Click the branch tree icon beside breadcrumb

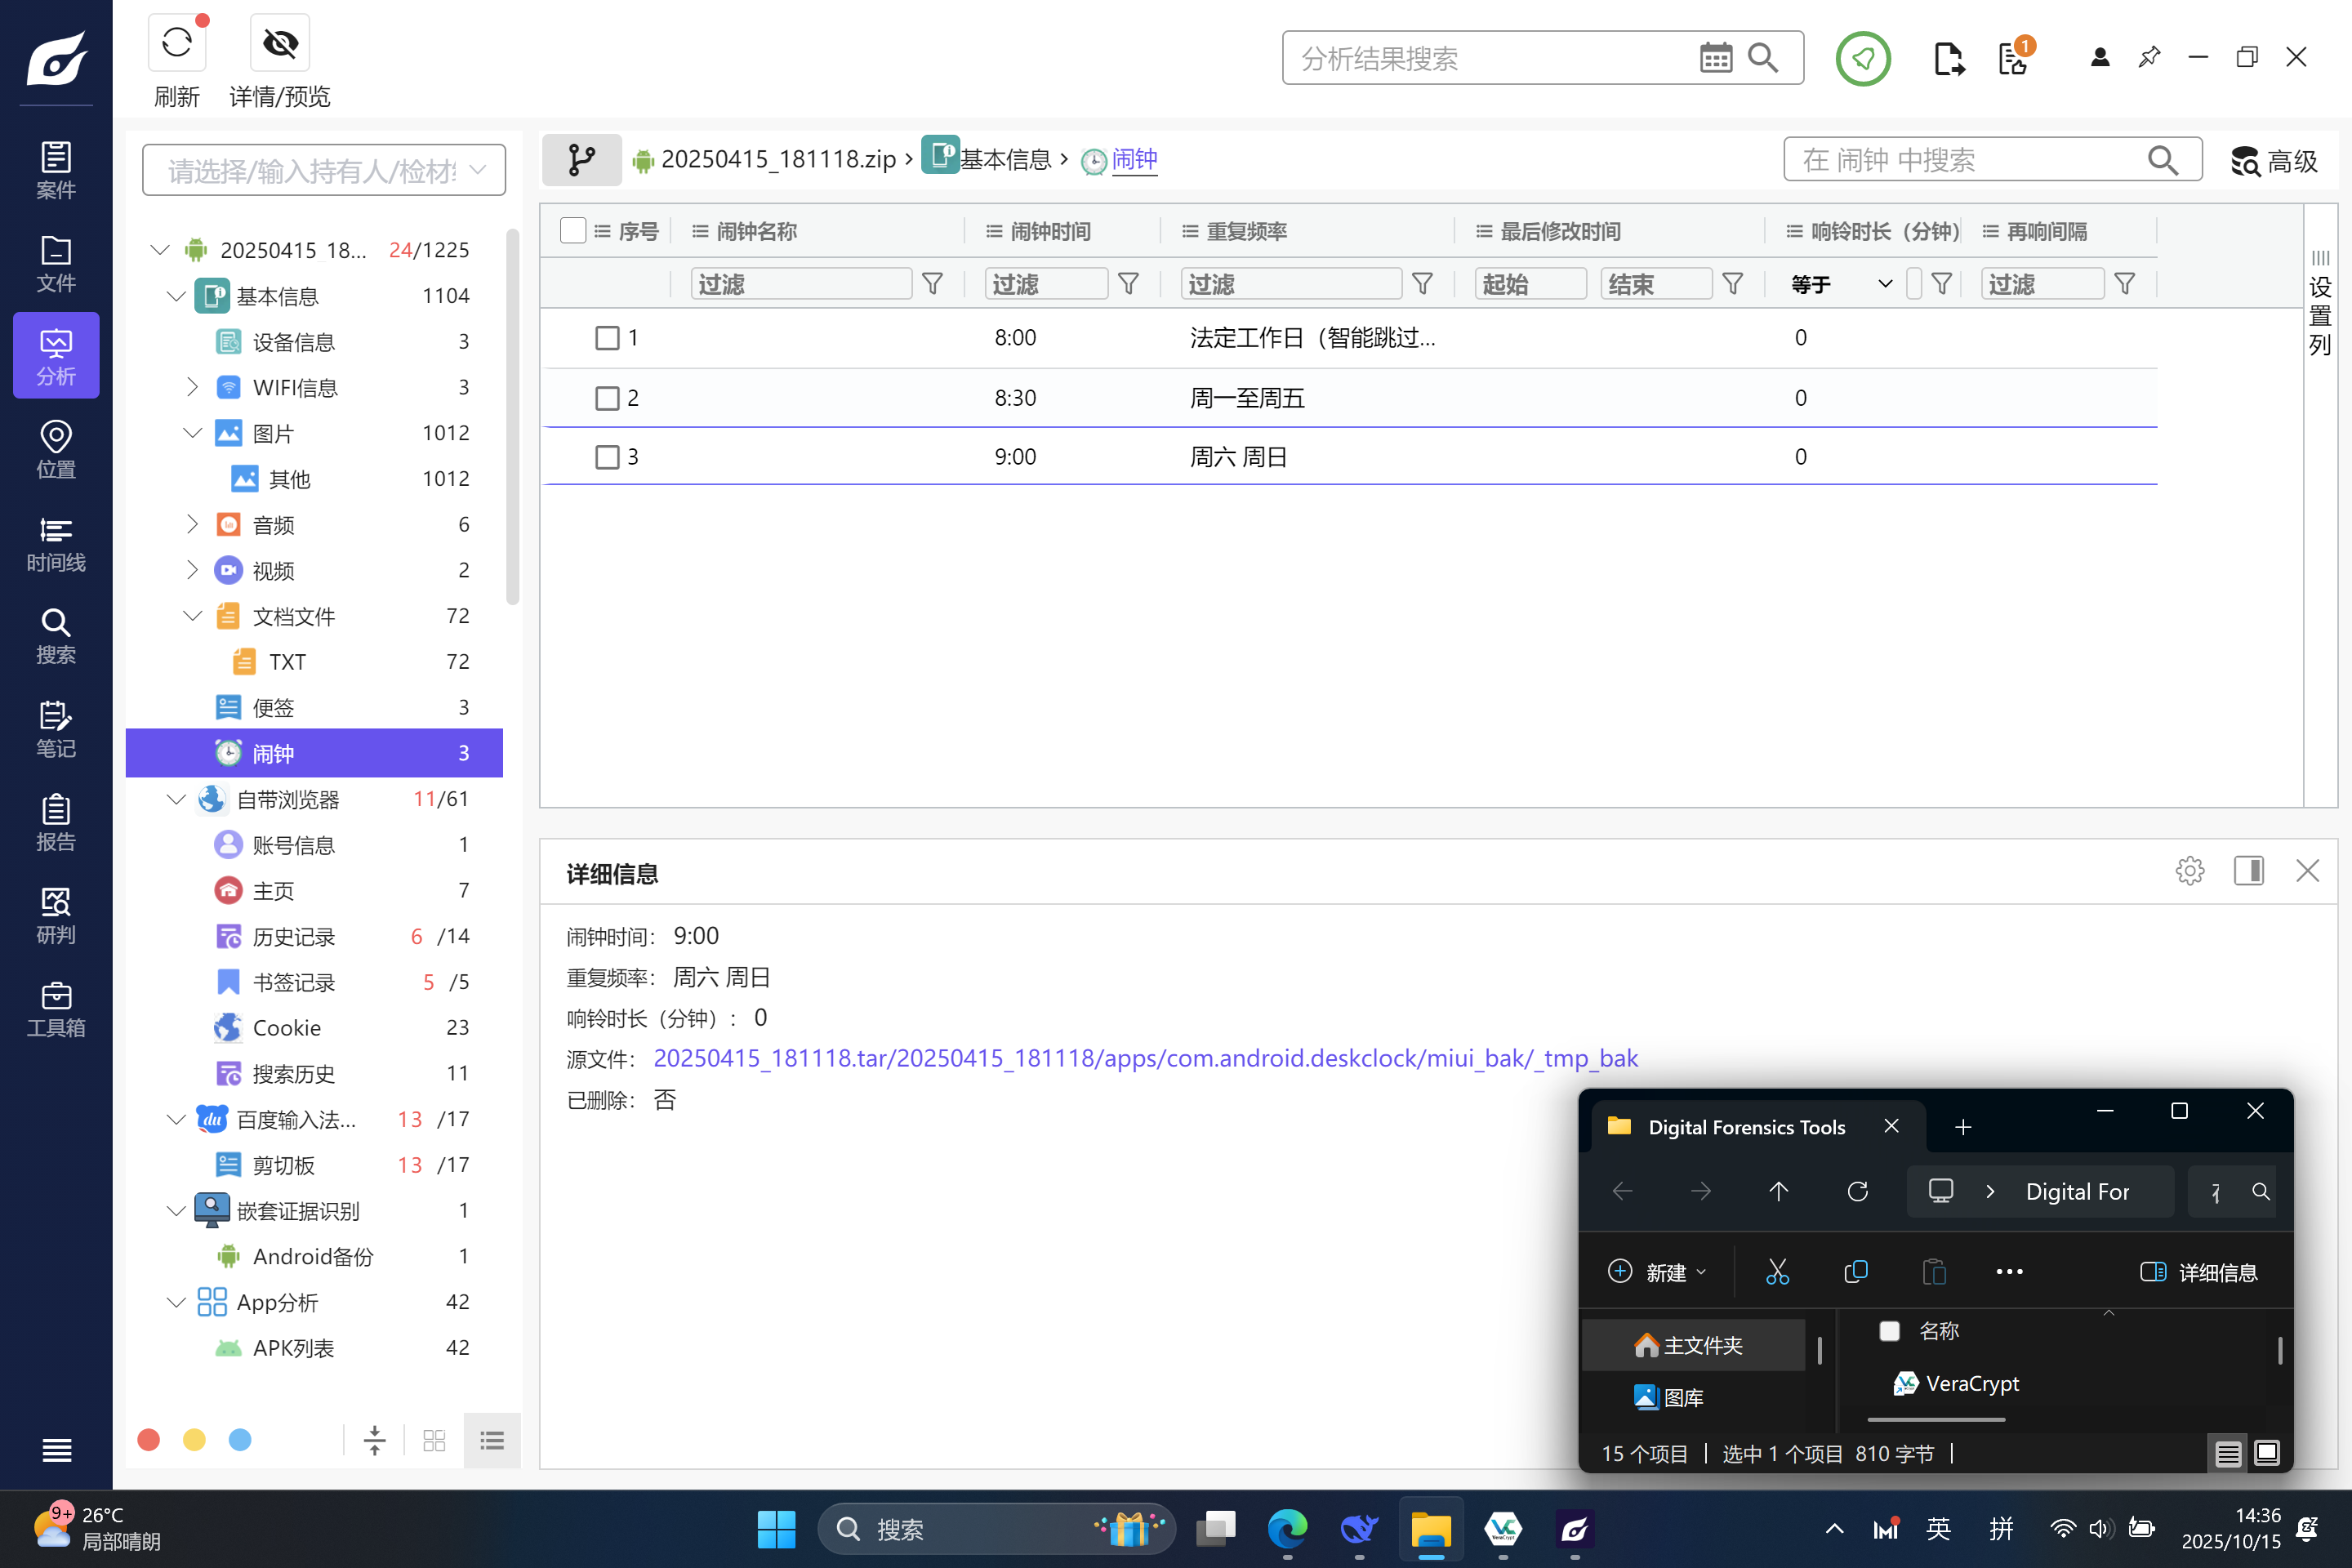(581, 160)
